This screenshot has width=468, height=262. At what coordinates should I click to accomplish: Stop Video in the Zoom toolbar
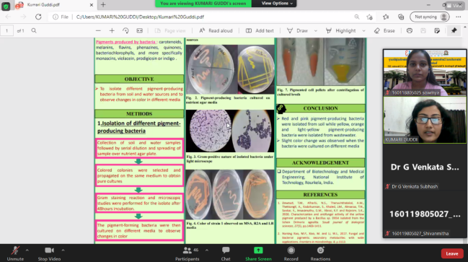click(49, 253)
